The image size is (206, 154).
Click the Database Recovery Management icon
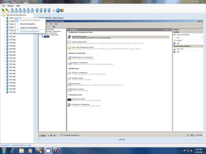69,58
